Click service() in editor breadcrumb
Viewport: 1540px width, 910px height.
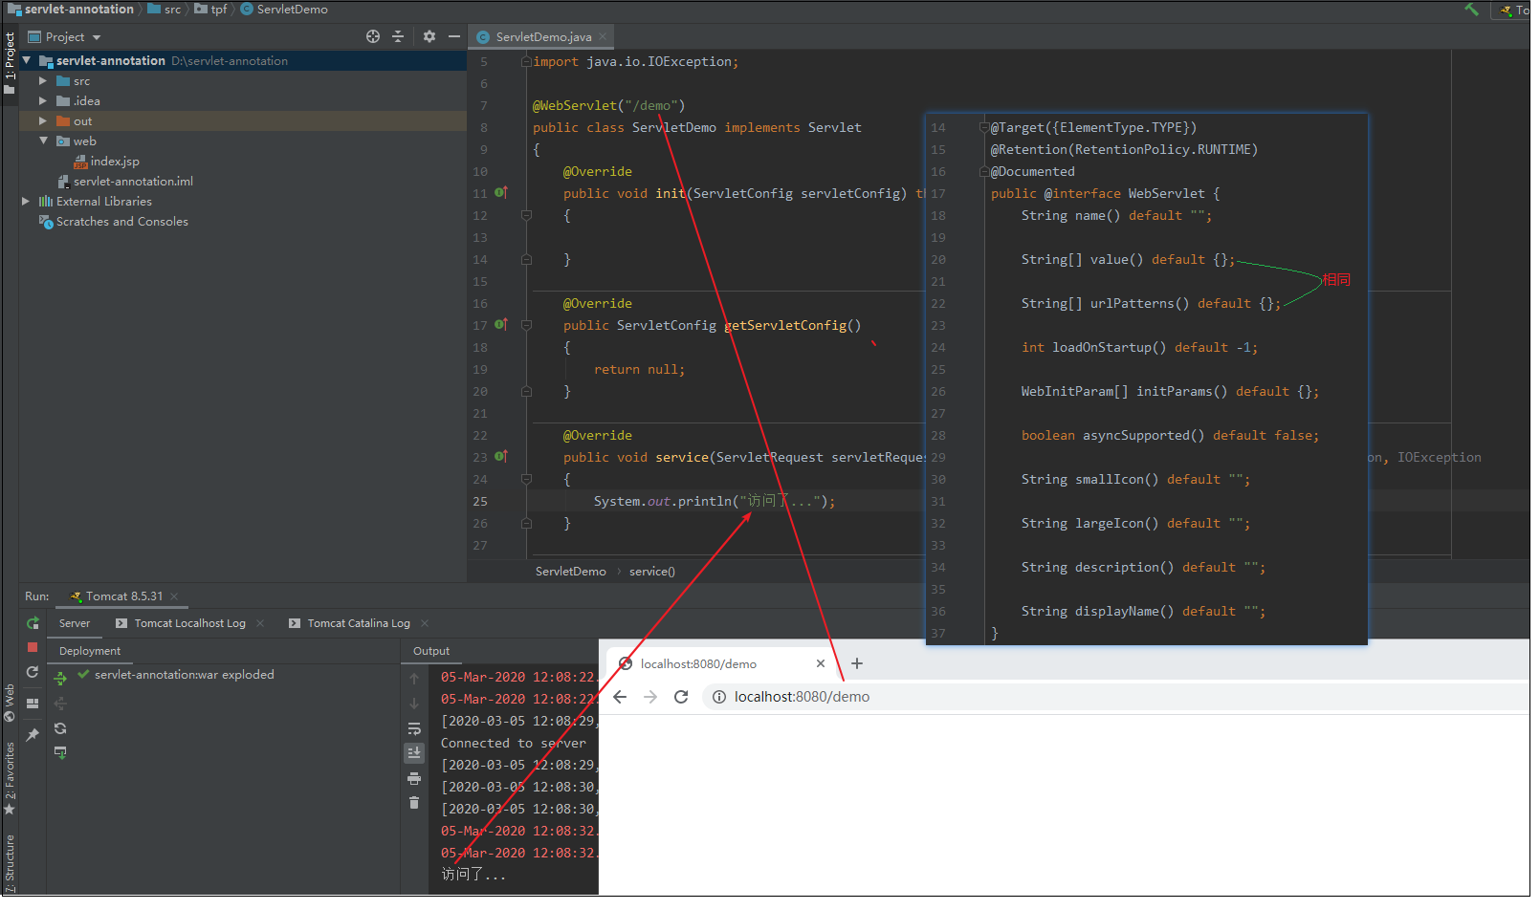(x=652, y=572)
